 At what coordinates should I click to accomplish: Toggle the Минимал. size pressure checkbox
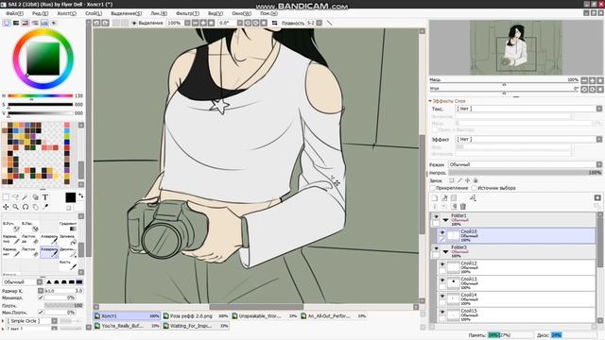(x=41, y=298)
